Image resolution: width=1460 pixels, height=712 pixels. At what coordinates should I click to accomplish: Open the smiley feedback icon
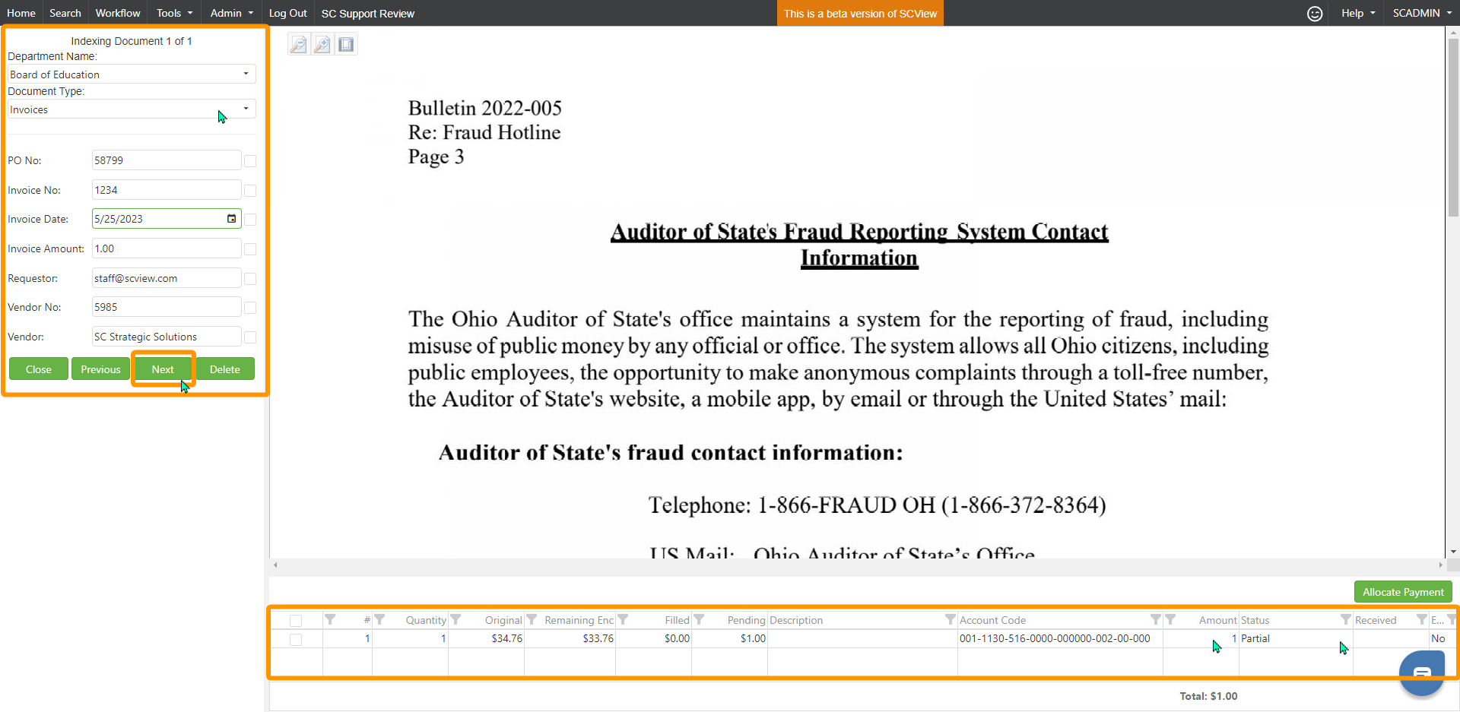(x=1315, y=14)
